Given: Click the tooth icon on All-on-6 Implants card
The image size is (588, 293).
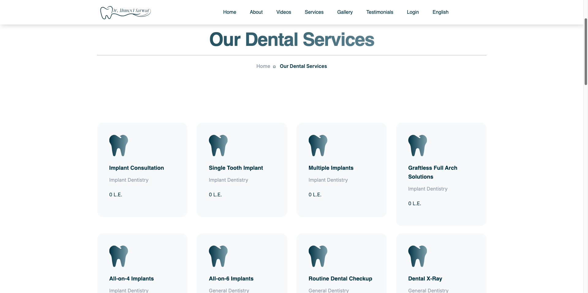Looking at the screenshot, I should click(218, 256).
